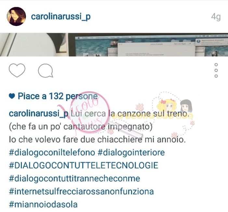This screenshot has height=212, width=228.
Task: Click the 4g post timestamp
Action: 216,17
